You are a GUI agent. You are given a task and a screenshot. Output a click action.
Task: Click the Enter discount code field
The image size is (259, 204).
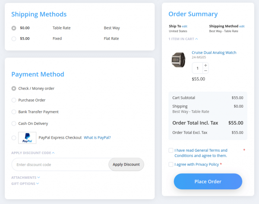60,165
